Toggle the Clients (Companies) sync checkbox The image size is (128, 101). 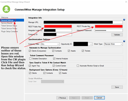click(30, 51)
